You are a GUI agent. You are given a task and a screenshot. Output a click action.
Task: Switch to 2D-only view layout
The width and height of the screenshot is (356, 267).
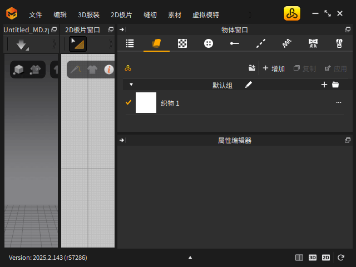[326, 258]
